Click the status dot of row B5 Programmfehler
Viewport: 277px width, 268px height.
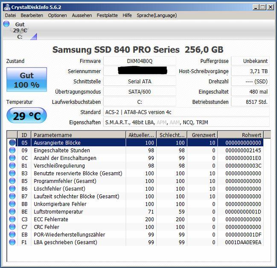pos(12,181)
